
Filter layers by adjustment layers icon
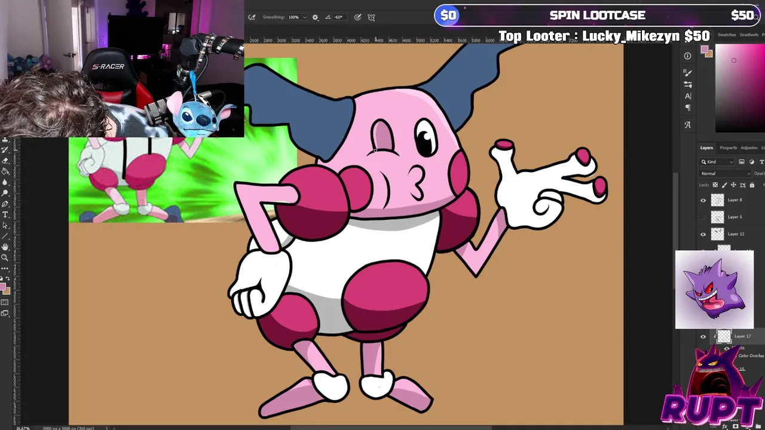click(x=752, y=162)
